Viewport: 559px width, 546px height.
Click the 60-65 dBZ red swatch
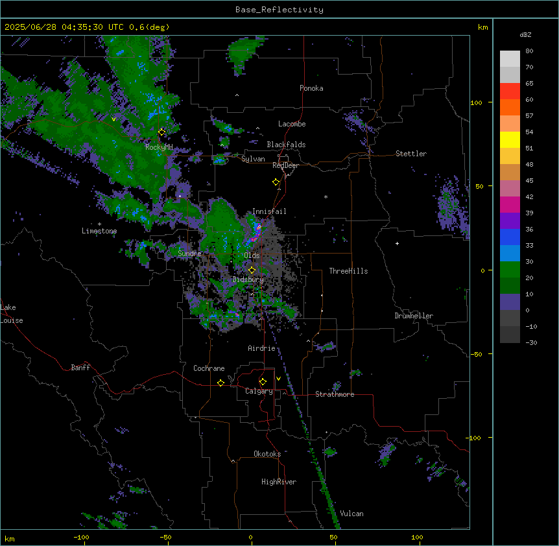510,91
